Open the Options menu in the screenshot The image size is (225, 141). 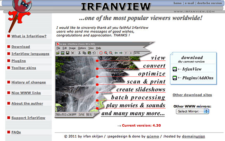click(82, 48)
